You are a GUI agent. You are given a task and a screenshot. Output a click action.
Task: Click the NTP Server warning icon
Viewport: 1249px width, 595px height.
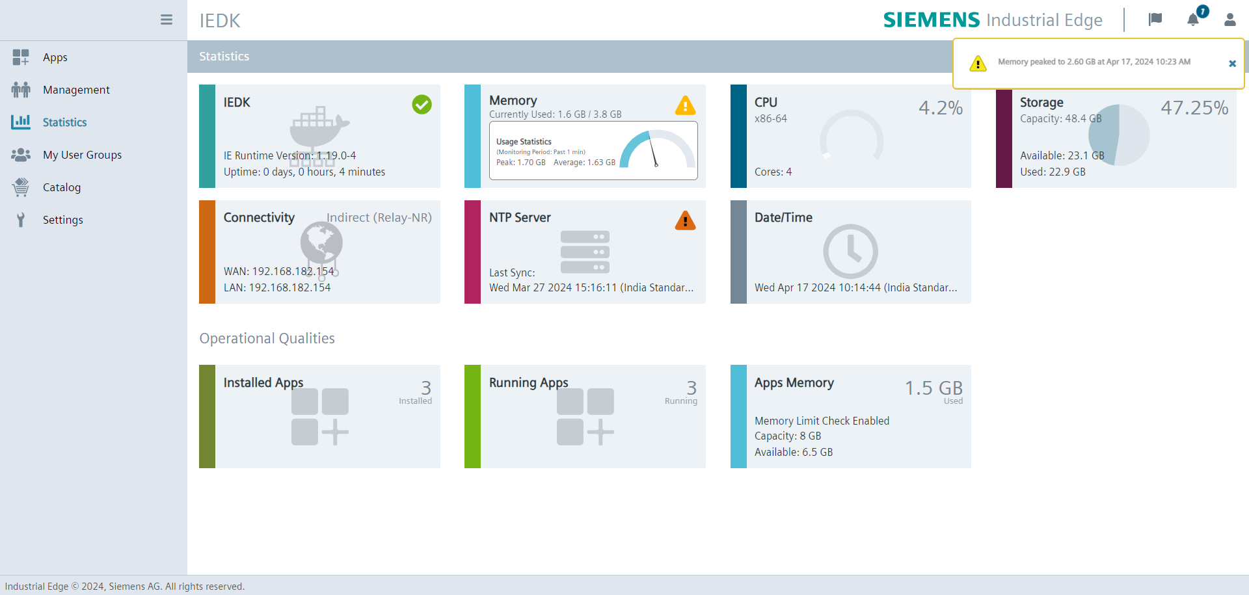coord(685,221)
